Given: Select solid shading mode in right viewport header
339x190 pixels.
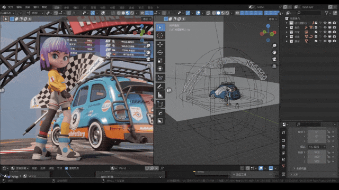Looking at the screenshot, I should (218, 13).
